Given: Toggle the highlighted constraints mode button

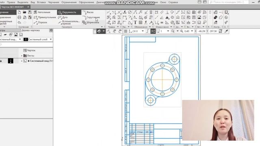Looking at the screenshot, I should point(153,31).
